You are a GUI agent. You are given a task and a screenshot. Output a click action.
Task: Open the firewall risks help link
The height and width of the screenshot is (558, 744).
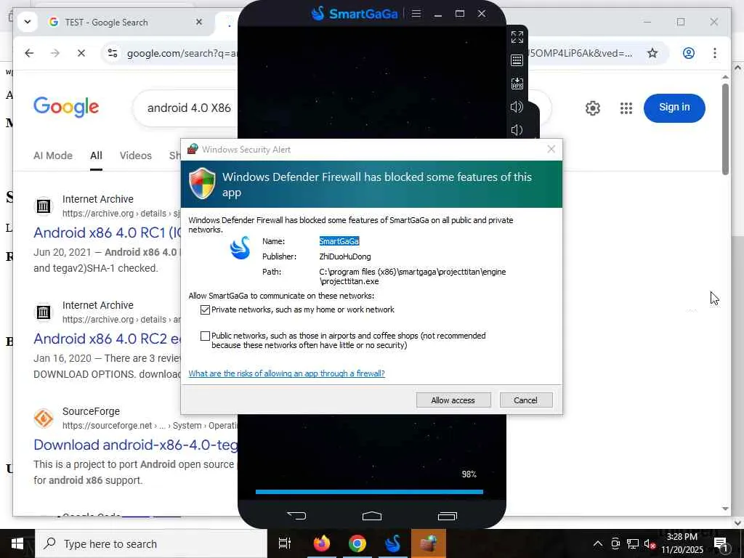coord(286,373)
